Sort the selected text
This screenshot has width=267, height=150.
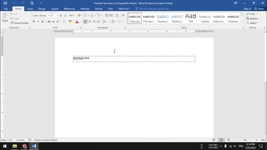pyautogui.click(x=117, y=15)
